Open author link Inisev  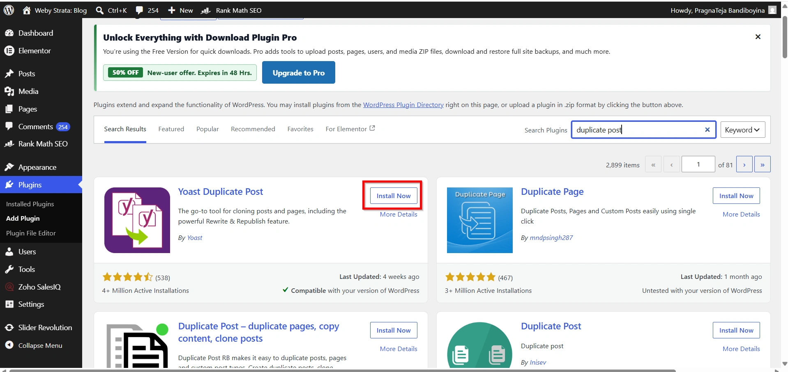coord(538,362)
